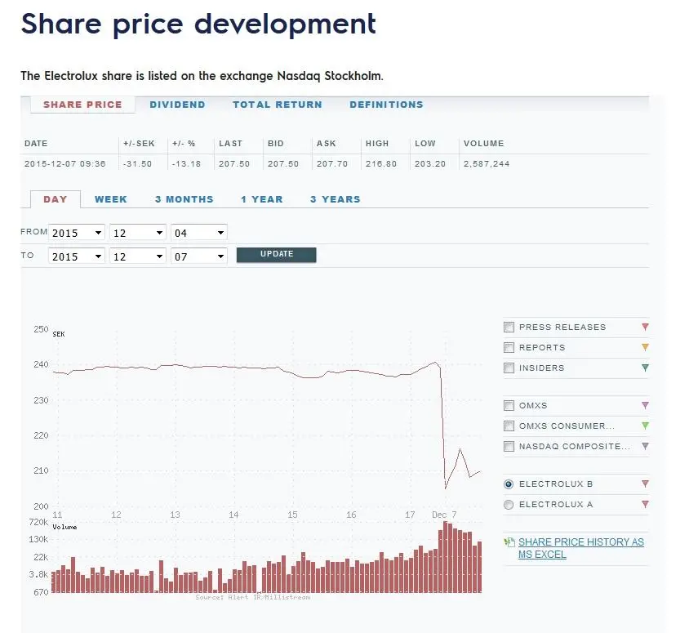This screenshot has width=689, height=633.
Task: Click the gray triangle beside Nasdaq Composite
Action: 645,446
